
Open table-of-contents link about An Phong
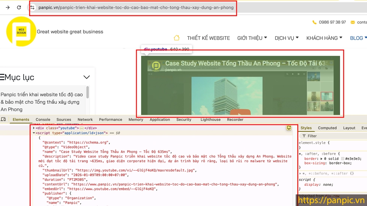pyautogui.click(x=42, y=102)
